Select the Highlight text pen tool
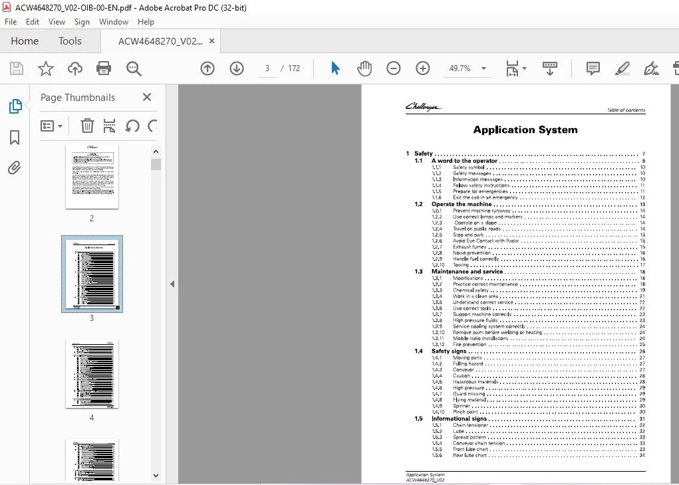Image resolution: width=679 pixels, height=485 pixels. click(622, 68)
